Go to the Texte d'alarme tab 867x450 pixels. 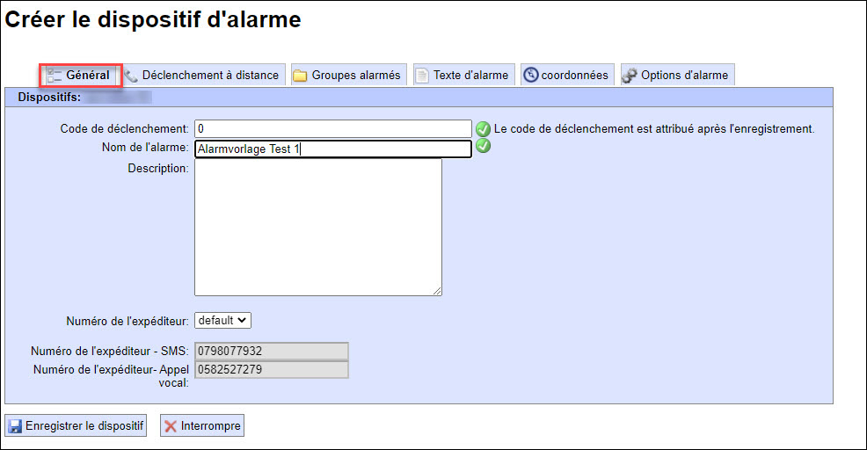click(x=470, y=76)
